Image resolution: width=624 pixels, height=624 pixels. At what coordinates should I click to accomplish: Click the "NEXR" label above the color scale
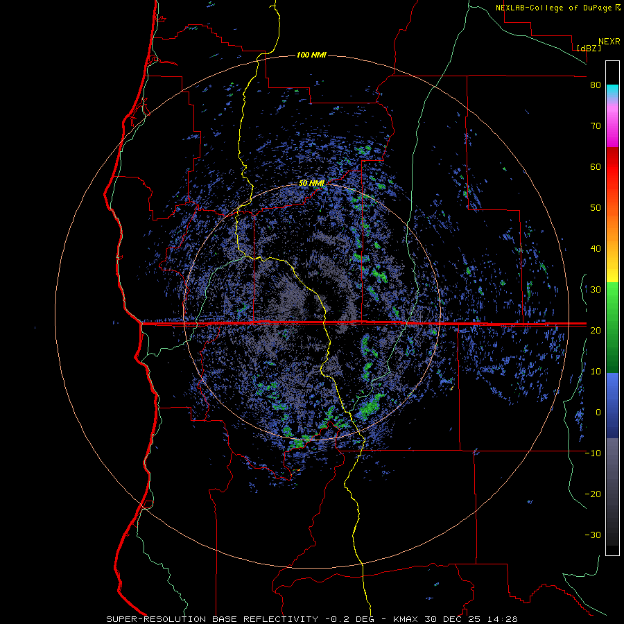click(x=609, y=42)
